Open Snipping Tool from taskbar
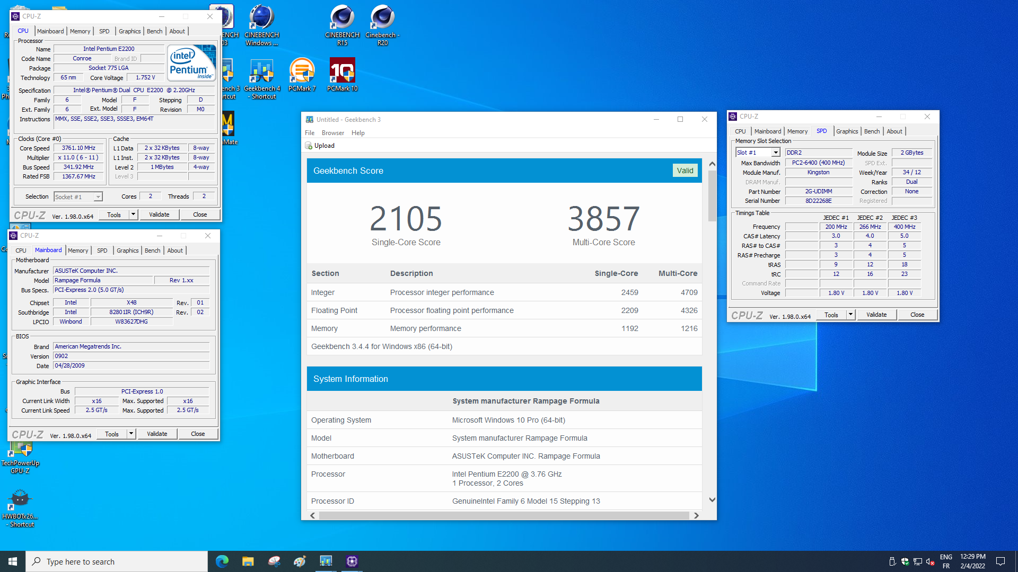Screen dimensions: 1018x572 (x=274, y=561)
